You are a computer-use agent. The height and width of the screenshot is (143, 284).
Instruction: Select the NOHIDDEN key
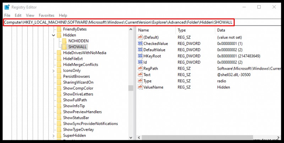(x=78, y=41)
